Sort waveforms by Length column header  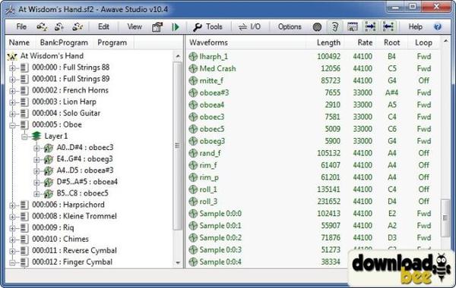pos(328,42)
